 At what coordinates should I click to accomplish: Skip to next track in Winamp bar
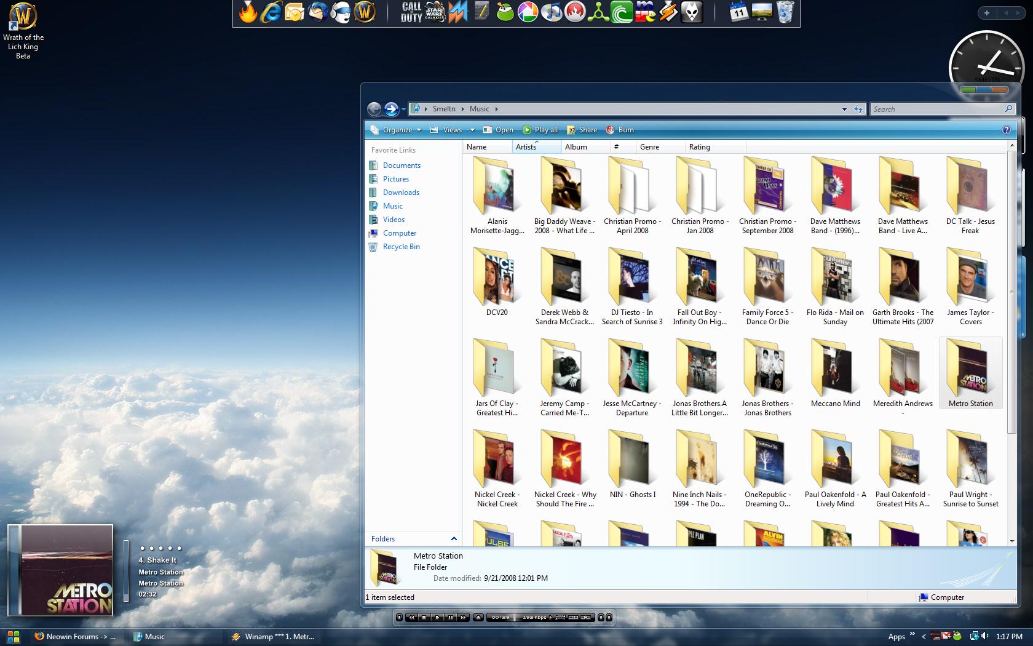click(464, 617)
